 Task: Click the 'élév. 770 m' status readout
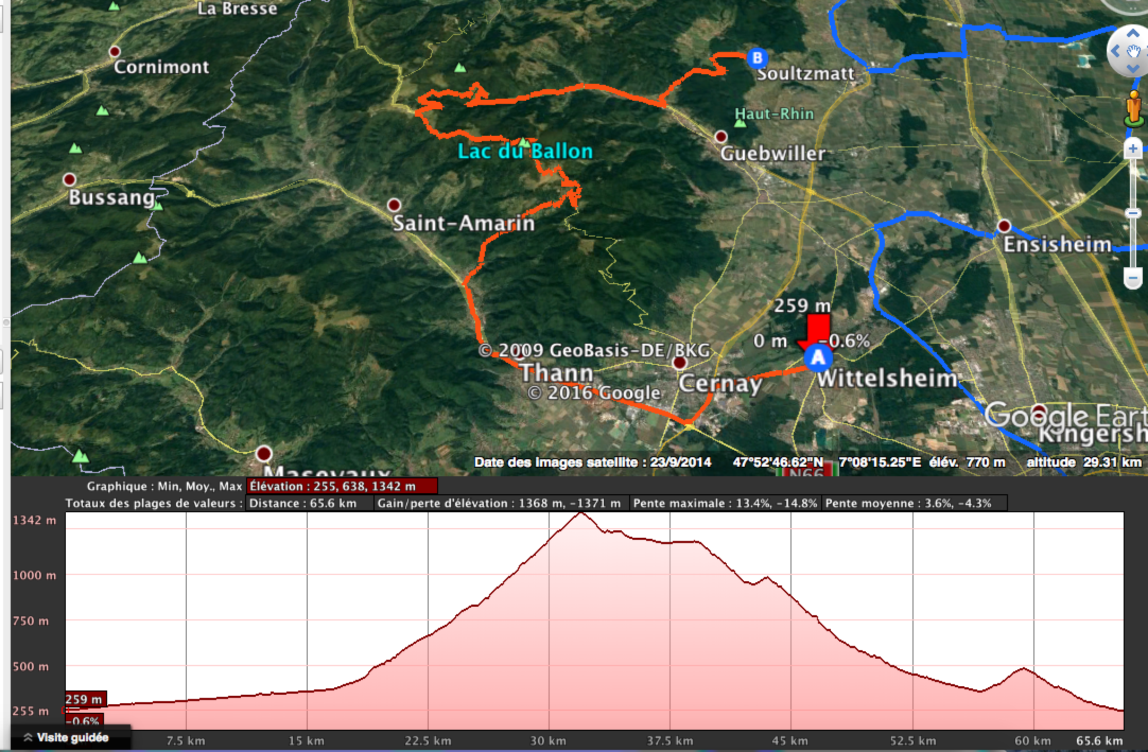(967, 462)
